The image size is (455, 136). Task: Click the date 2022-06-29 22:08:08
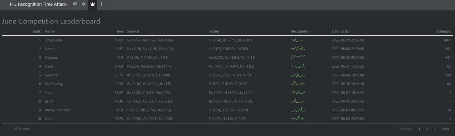tap(348, 40)
